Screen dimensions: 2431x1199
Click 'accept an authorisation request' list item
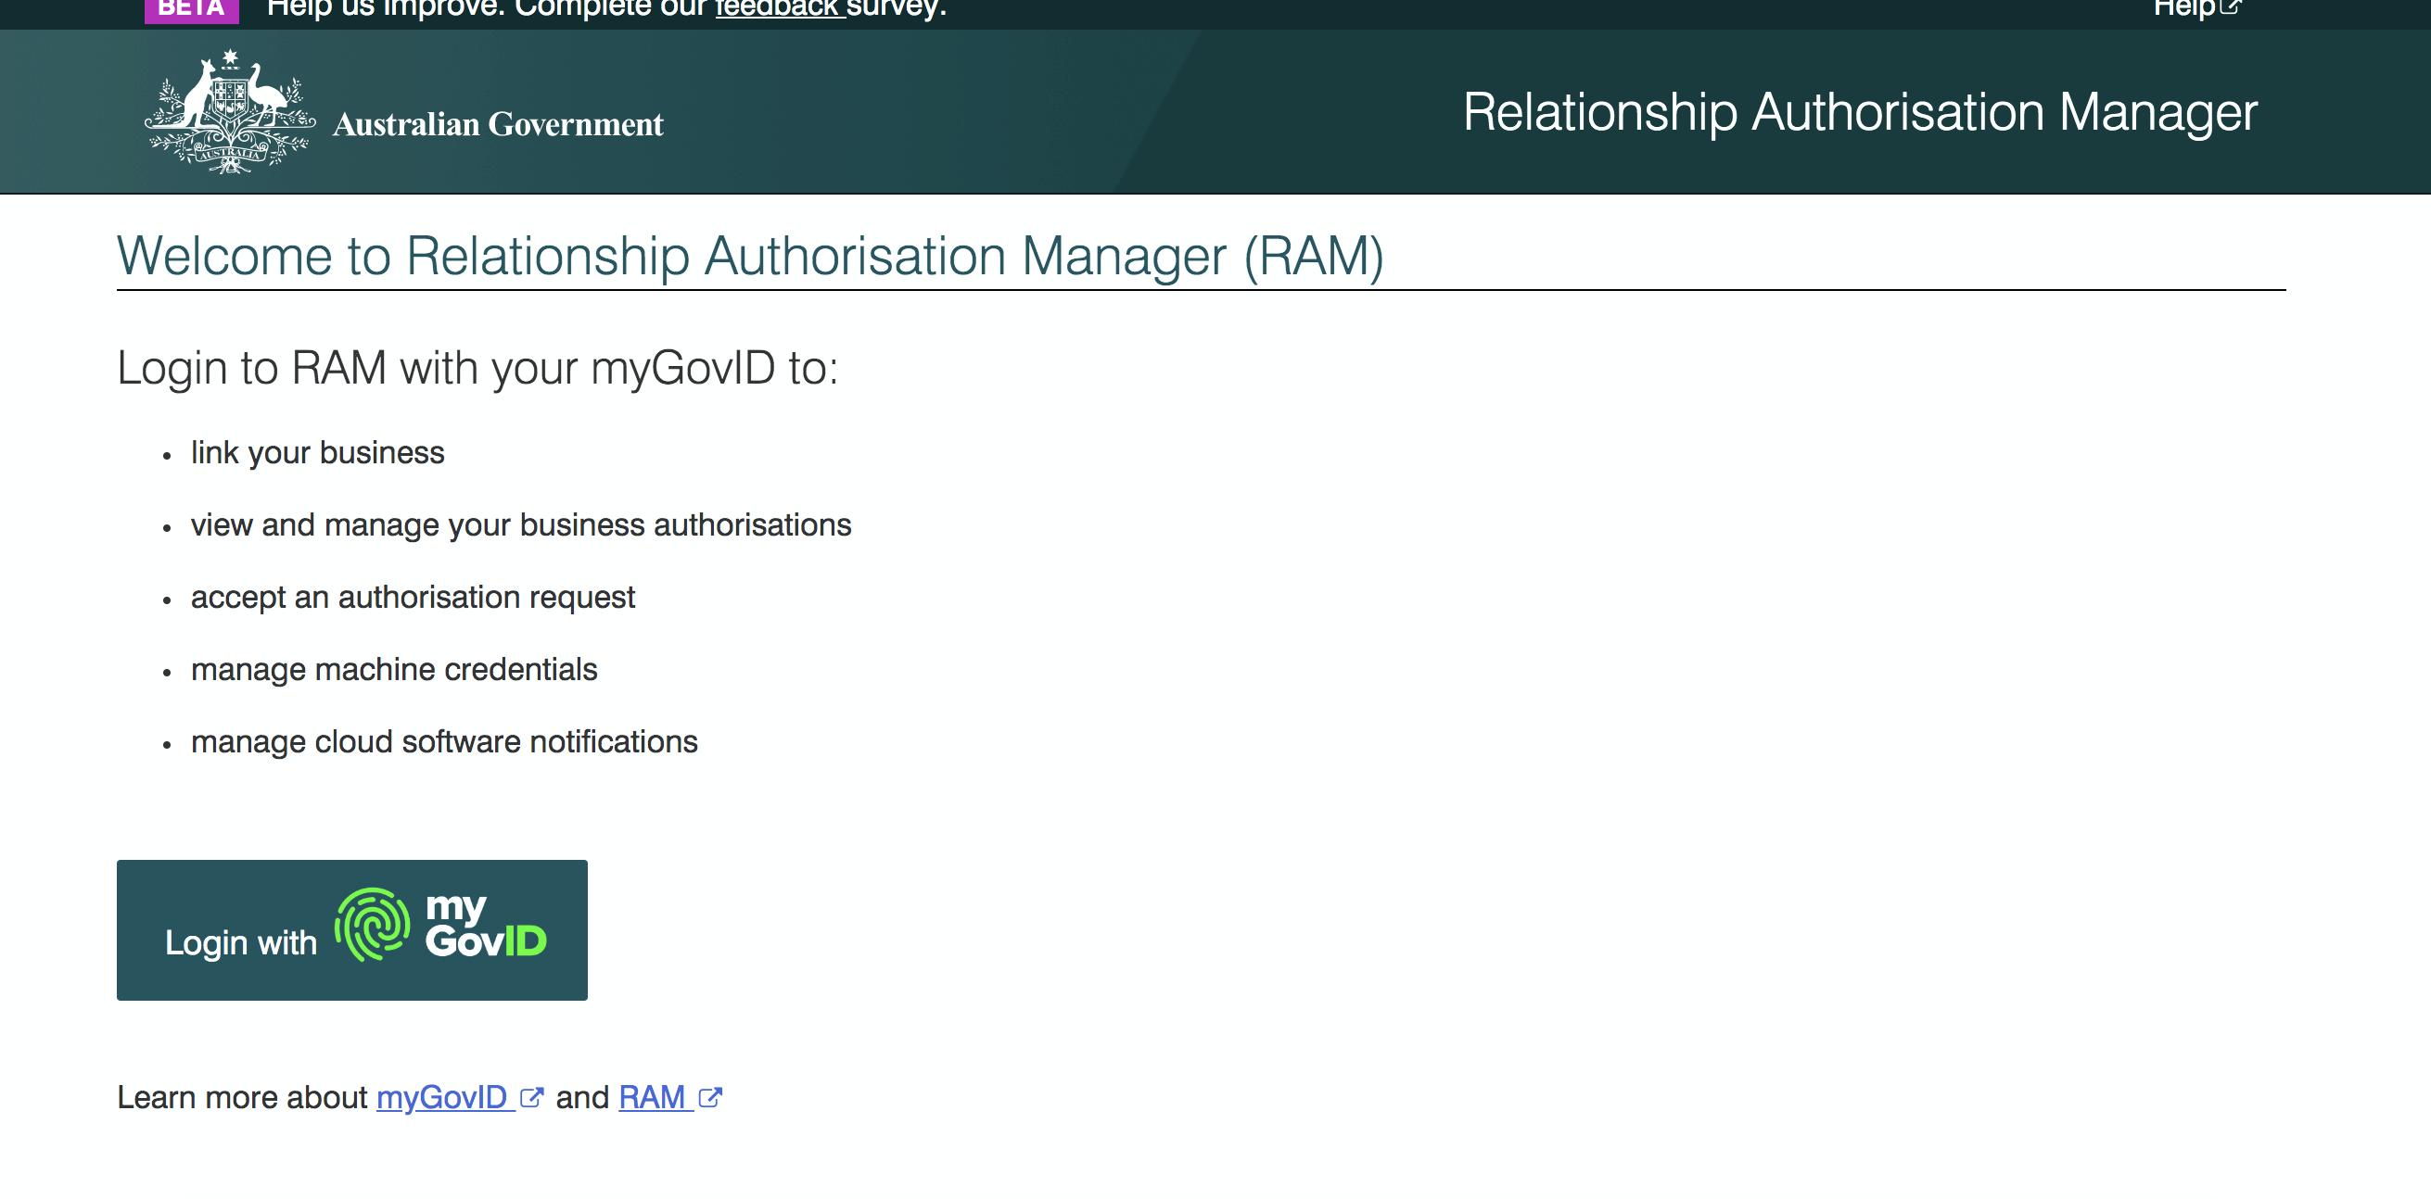pyautogui.click(x=413, y=597)
